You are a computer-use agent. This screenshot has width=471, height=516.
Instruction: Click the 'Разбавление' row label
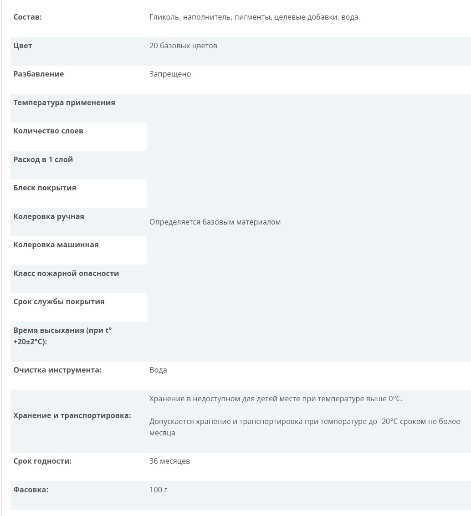click(x=39, y=74)
